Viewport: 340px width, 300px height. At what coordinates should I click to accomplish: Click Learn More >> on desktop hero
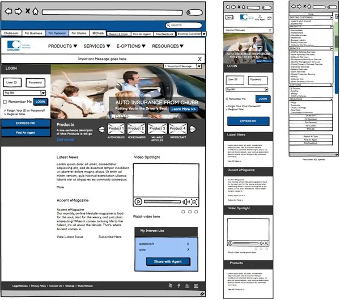click(184, 109)
